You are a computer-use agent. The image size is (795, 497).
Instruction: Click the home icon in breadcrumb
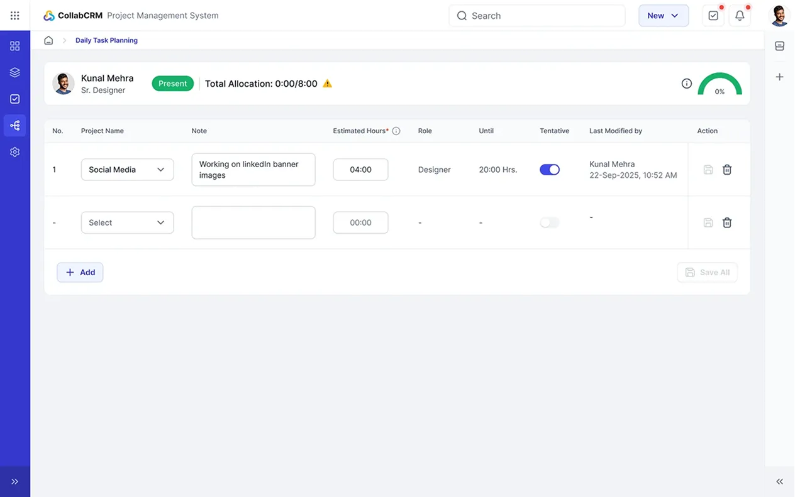click(48, 40)
